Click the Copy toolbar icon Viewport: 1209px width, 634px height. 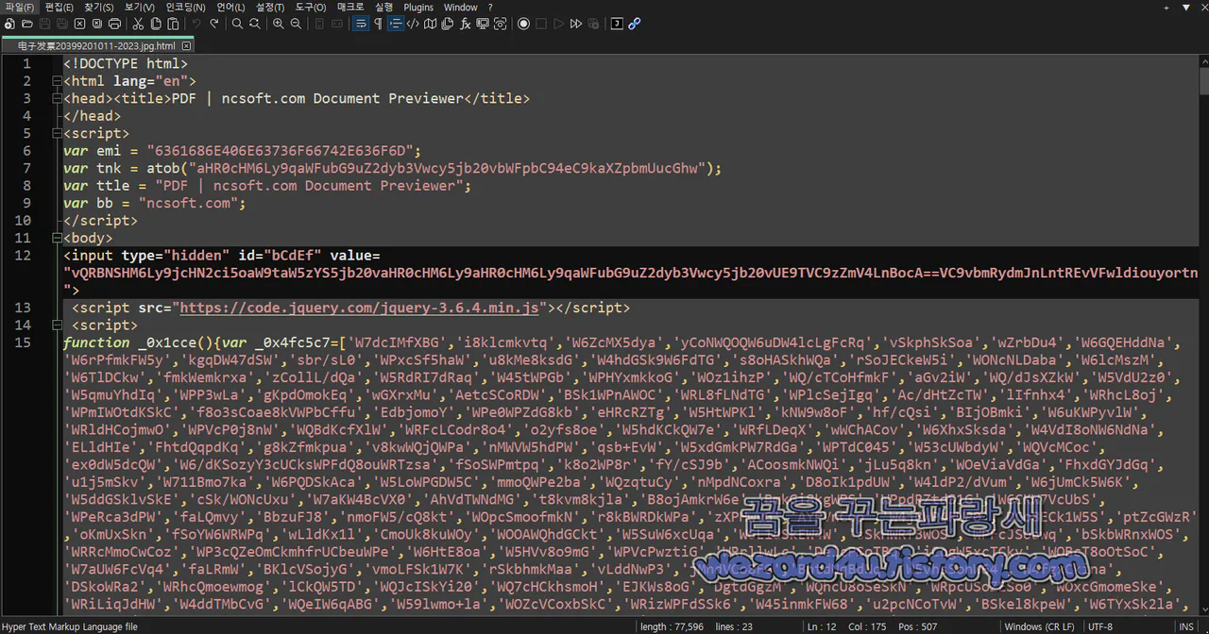pyautogui.click(x=156, y=24)
